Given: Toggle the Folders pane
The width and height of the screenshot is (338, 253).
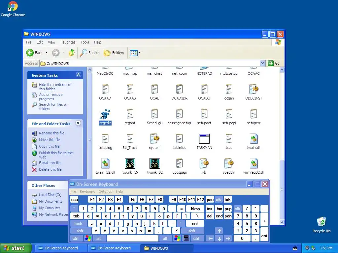Looking at the screenshot, I should click(114, 53).
